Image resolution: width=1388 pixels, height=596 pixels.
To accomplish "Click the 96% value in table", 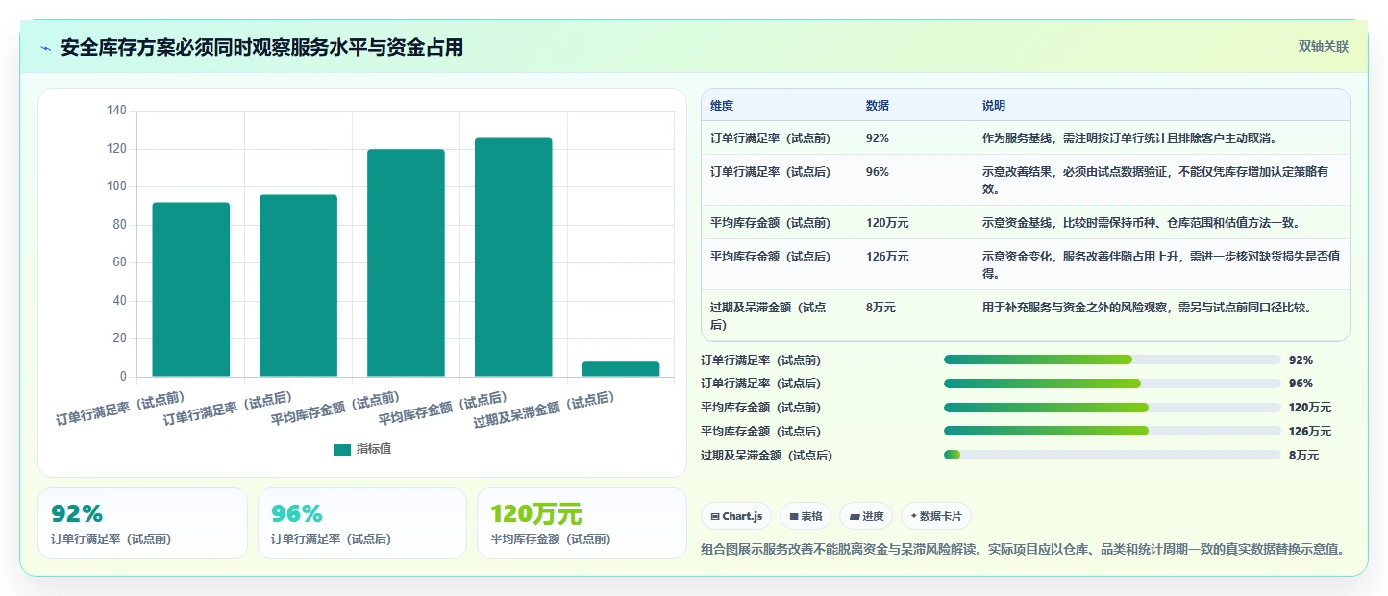I will [878, 172].
